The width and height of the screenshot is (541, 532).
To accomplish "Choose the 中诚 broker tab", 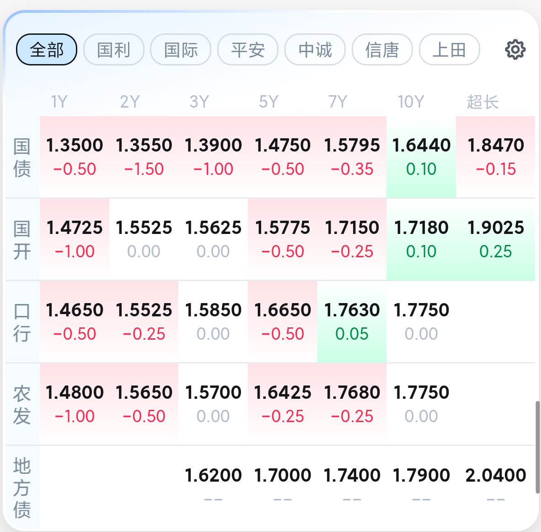I will pos(315,50).
